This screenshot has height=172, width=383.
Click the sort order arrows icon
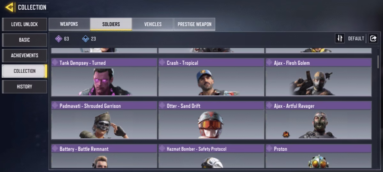340,39
